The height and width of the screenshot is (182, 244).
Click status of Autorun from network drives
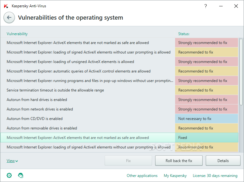[x=207, y=109]
